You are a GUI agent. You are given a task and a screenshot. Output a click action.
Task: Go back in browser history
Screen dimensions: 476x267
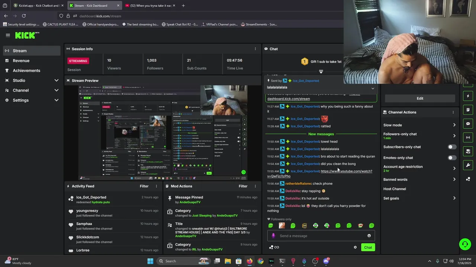pyautogui.click(x=6, y=16)
